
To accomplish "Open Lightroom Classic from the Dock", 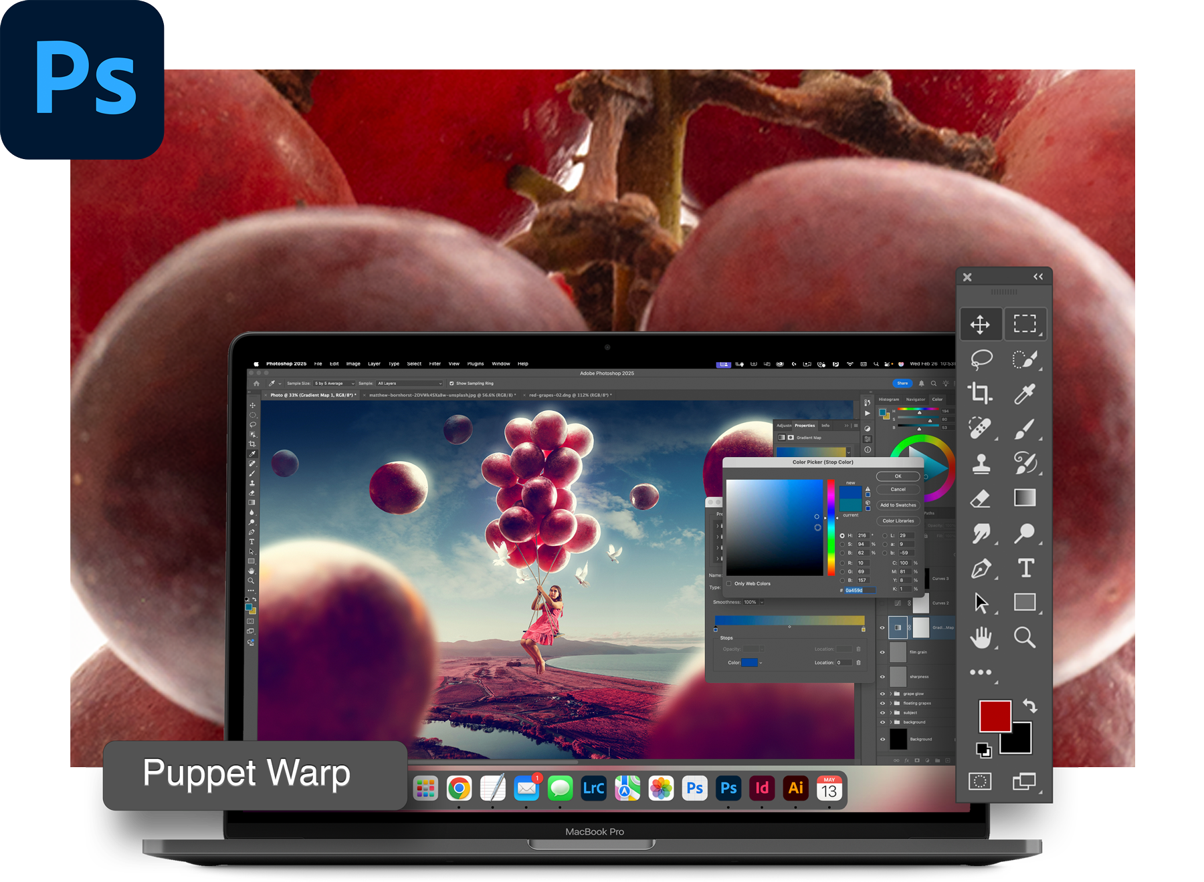I will (x=593, y=788).
